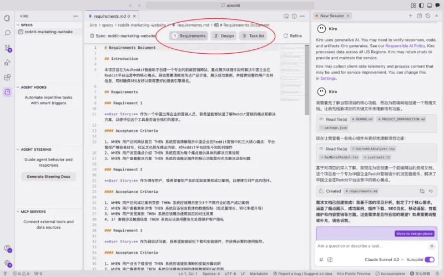
Task: Click the SubredditAnalyzer.tsx file chip
Action: (x=372, y=148)
